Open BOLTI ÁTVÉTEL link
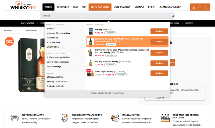The height and width of the screenshot is (128, 215). click(28, 23)
